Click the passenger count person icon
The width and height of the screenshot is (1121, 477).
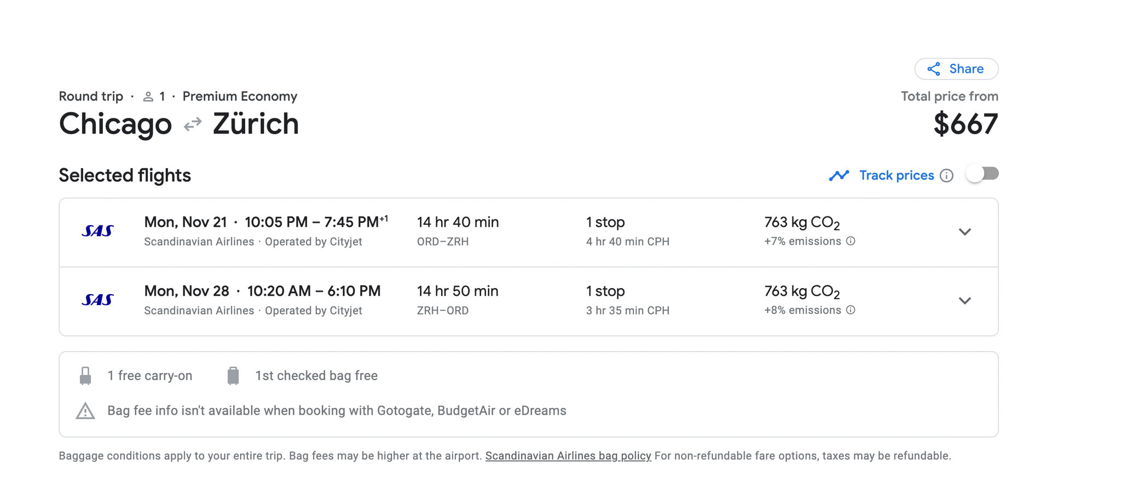[148, 97]
